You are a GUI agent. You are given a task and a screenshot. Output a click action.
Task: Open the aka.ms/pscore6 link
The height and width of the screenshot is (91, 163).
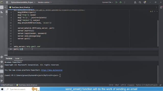52,70
